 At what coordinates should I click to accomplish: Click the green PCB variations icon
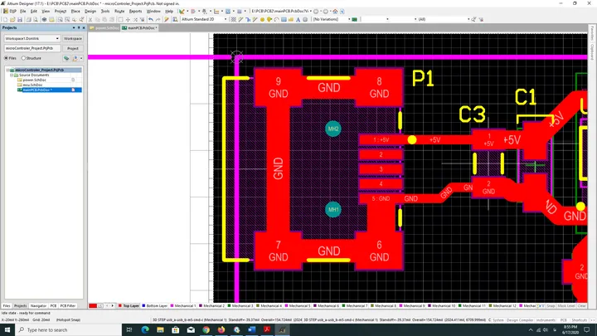point(355,19)
